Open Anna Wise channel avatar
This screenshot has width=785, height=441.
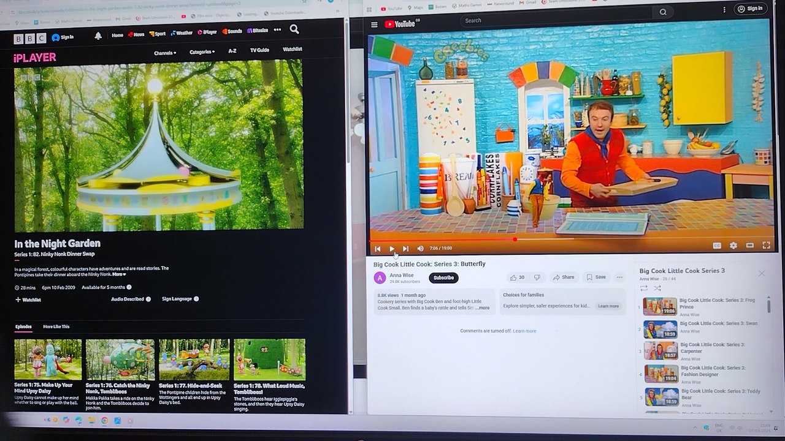pos(380,278)
